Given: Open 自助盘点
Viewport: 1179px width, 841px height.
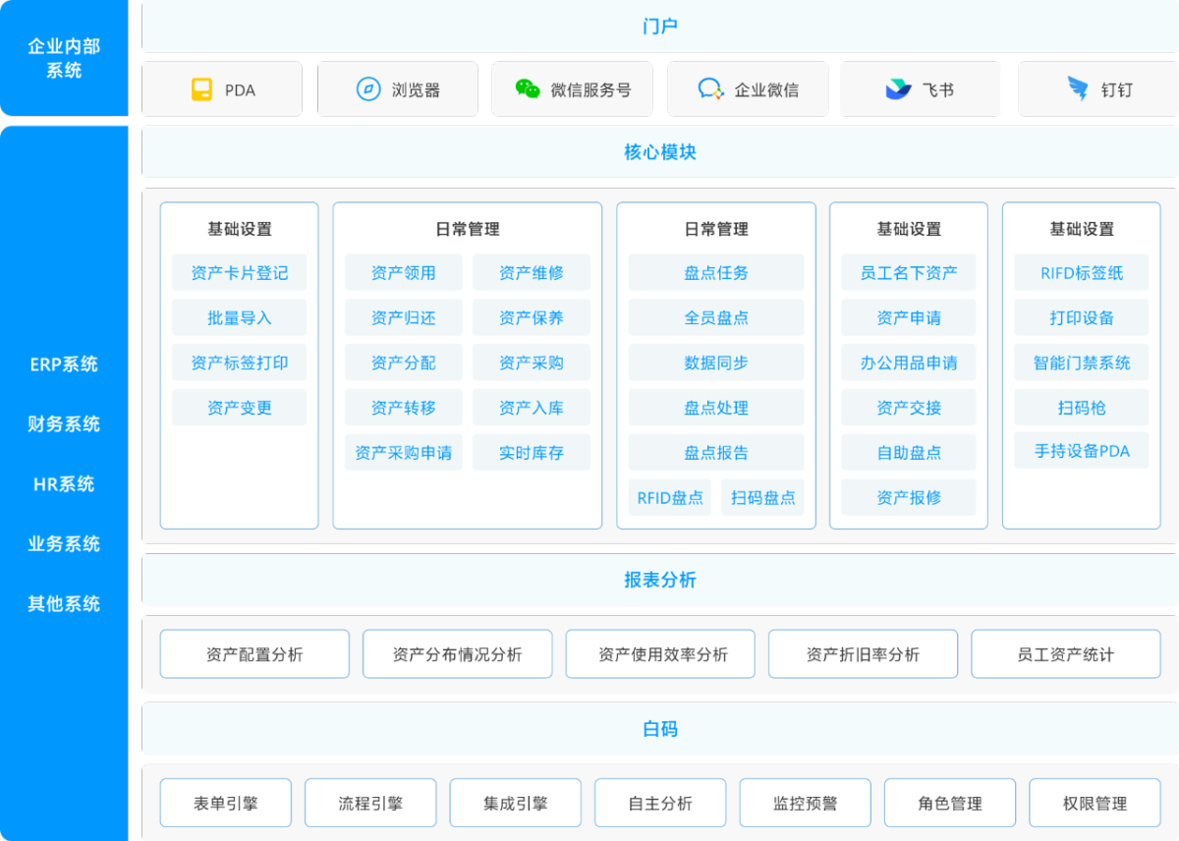Looking at the screenshot, I should [x=909, y=453].
